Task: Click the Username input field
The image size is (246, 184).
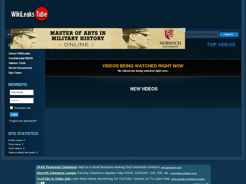Action: [x=22, y=93]
